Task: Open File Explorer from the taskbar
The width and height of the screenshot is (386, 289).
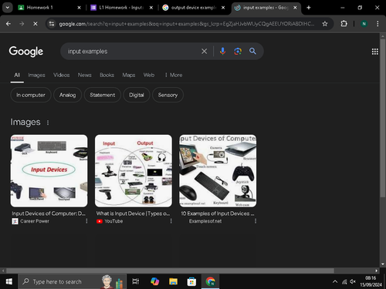Action: (x=173, y=281)
